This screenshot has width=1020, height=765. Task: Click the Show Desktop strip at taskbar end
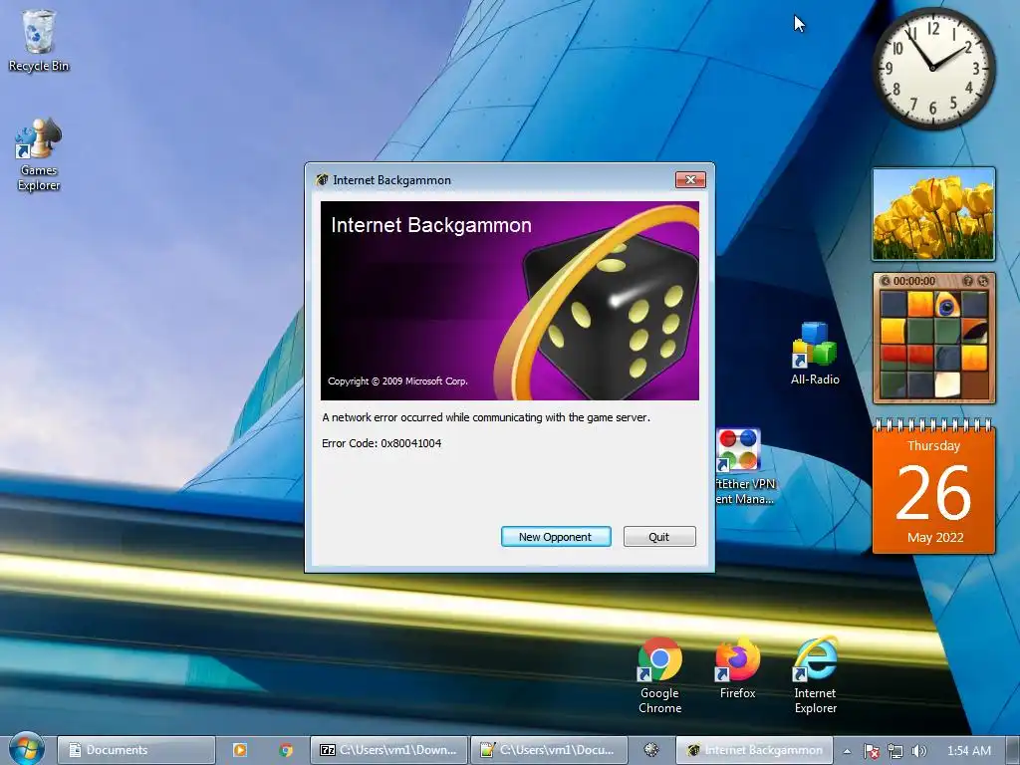[x=1013, y=750]
